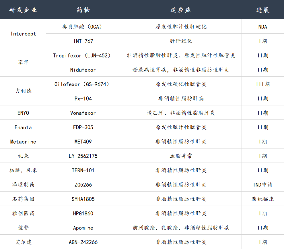Click the II期 cell in Vonafexor row
The image size is (284, 249).
(262, 113)
